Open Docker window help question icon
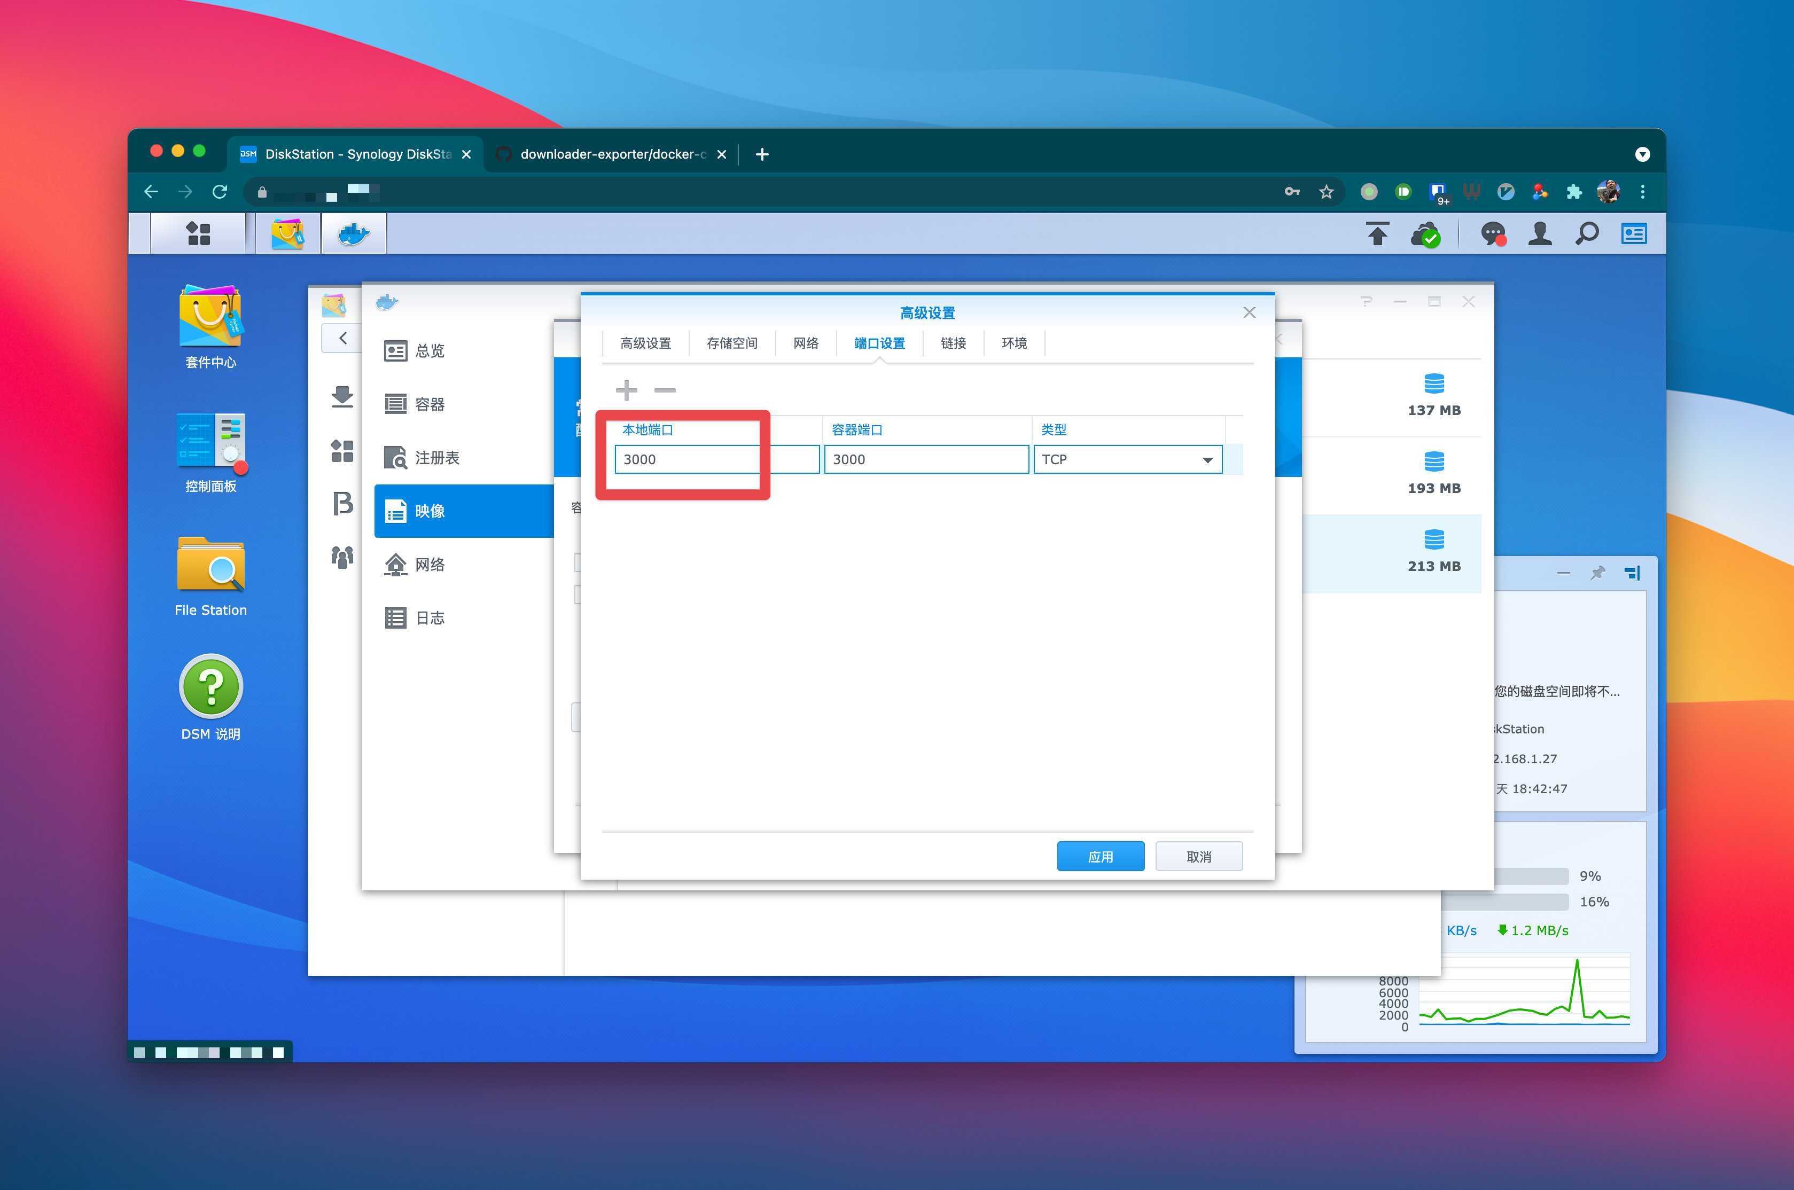The height and width of the screenshot is (1190, 1794). click(1366, 301)
